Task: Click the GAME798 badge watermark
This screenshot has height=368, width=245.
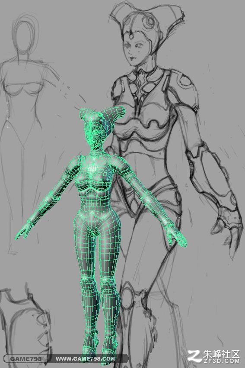Action: [x=25, y=359]
